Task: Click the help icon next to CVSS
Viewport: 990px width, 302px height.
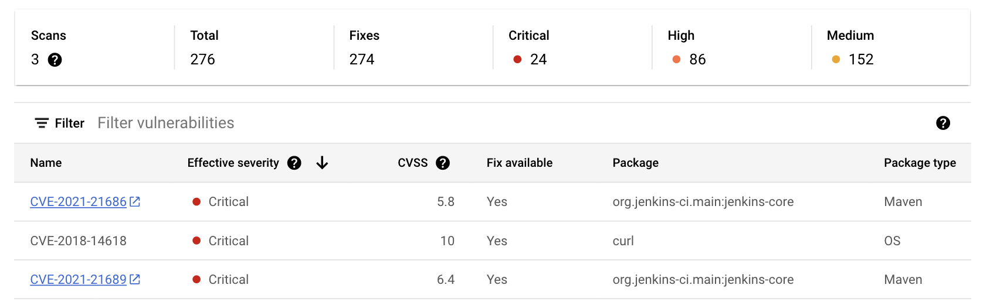Action: pyautogui.click(x=443, y=163)
